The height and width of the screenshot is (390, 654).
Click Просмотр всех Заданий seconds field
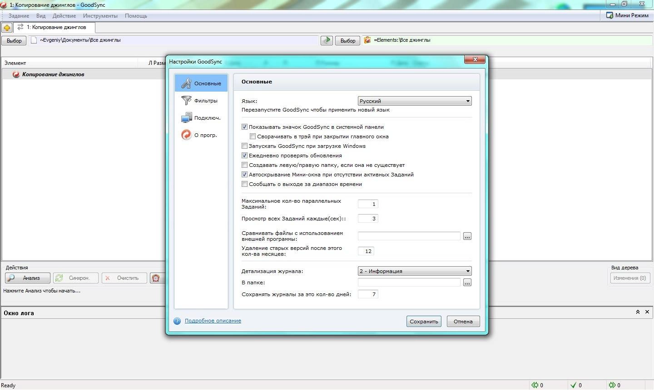(368, 219)
